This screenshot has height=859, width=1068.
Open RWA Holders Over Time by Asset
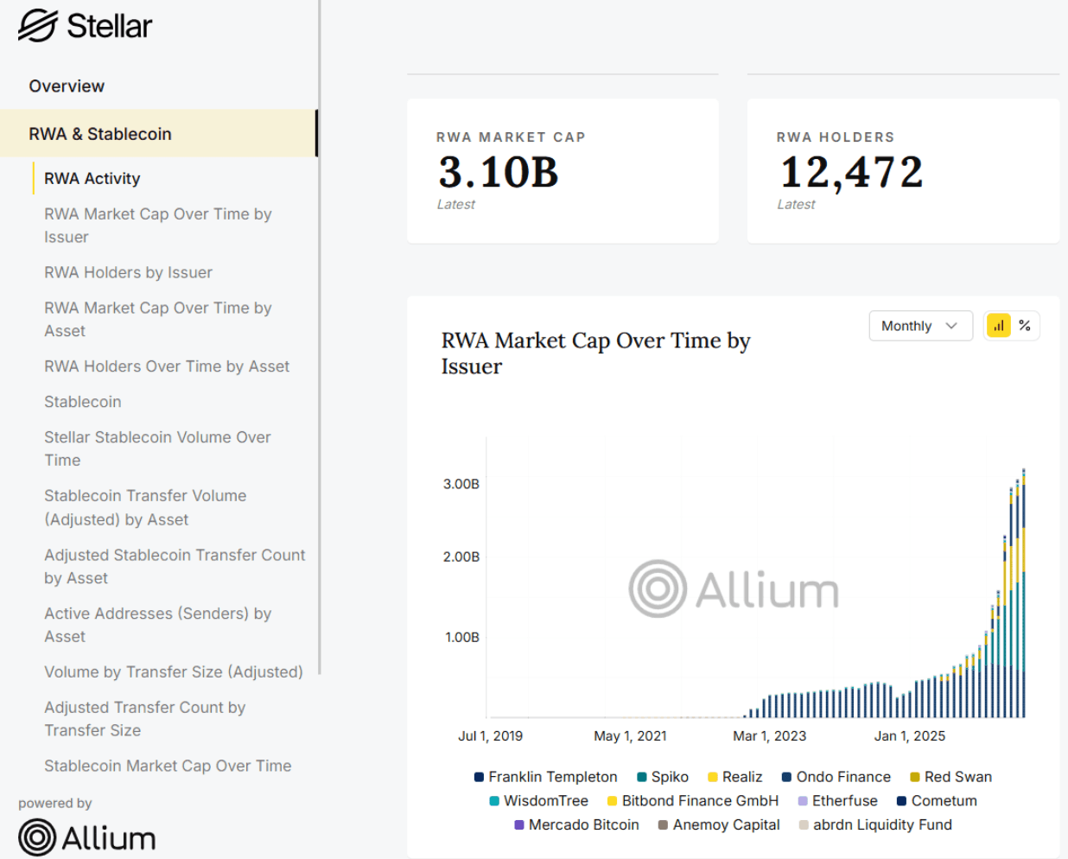pyautogui.click(x=167, y=366)
